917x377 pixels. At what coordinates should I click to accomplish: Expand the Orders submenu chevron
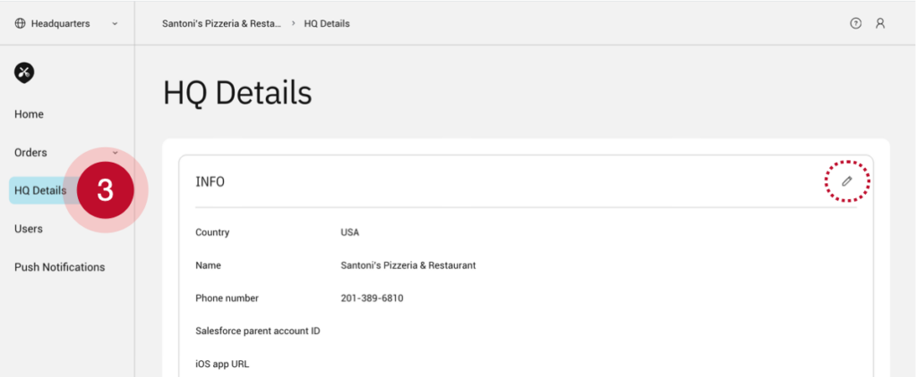(x=115, y=153)
